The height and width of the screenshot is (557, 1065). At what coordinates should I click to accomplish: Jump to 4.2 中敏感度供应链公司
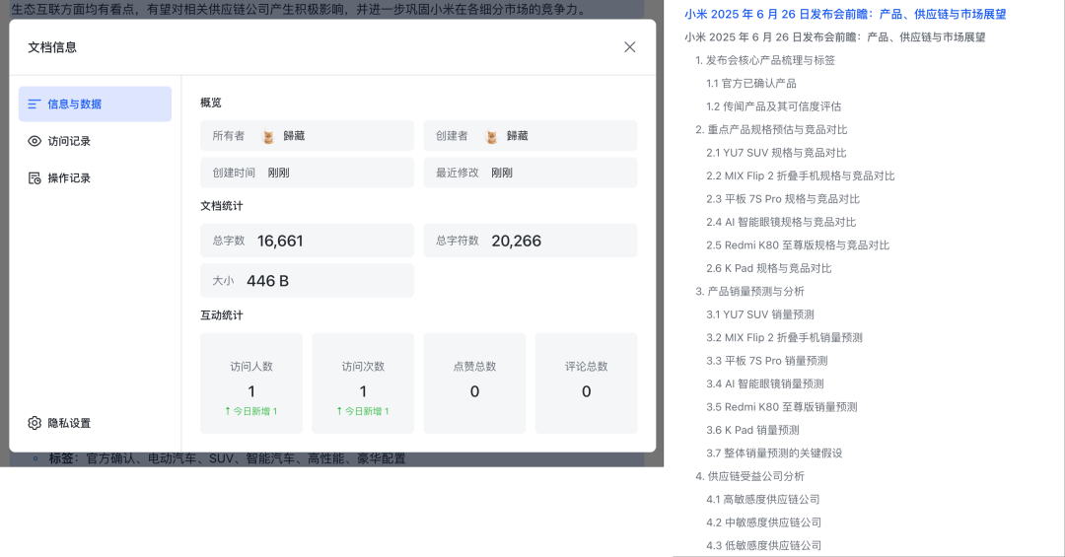(x=763, y=522)
